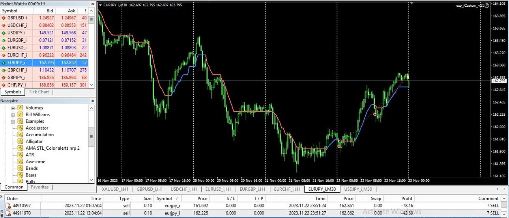Click USDCHF_i direction arrow icon

[4, 25]
